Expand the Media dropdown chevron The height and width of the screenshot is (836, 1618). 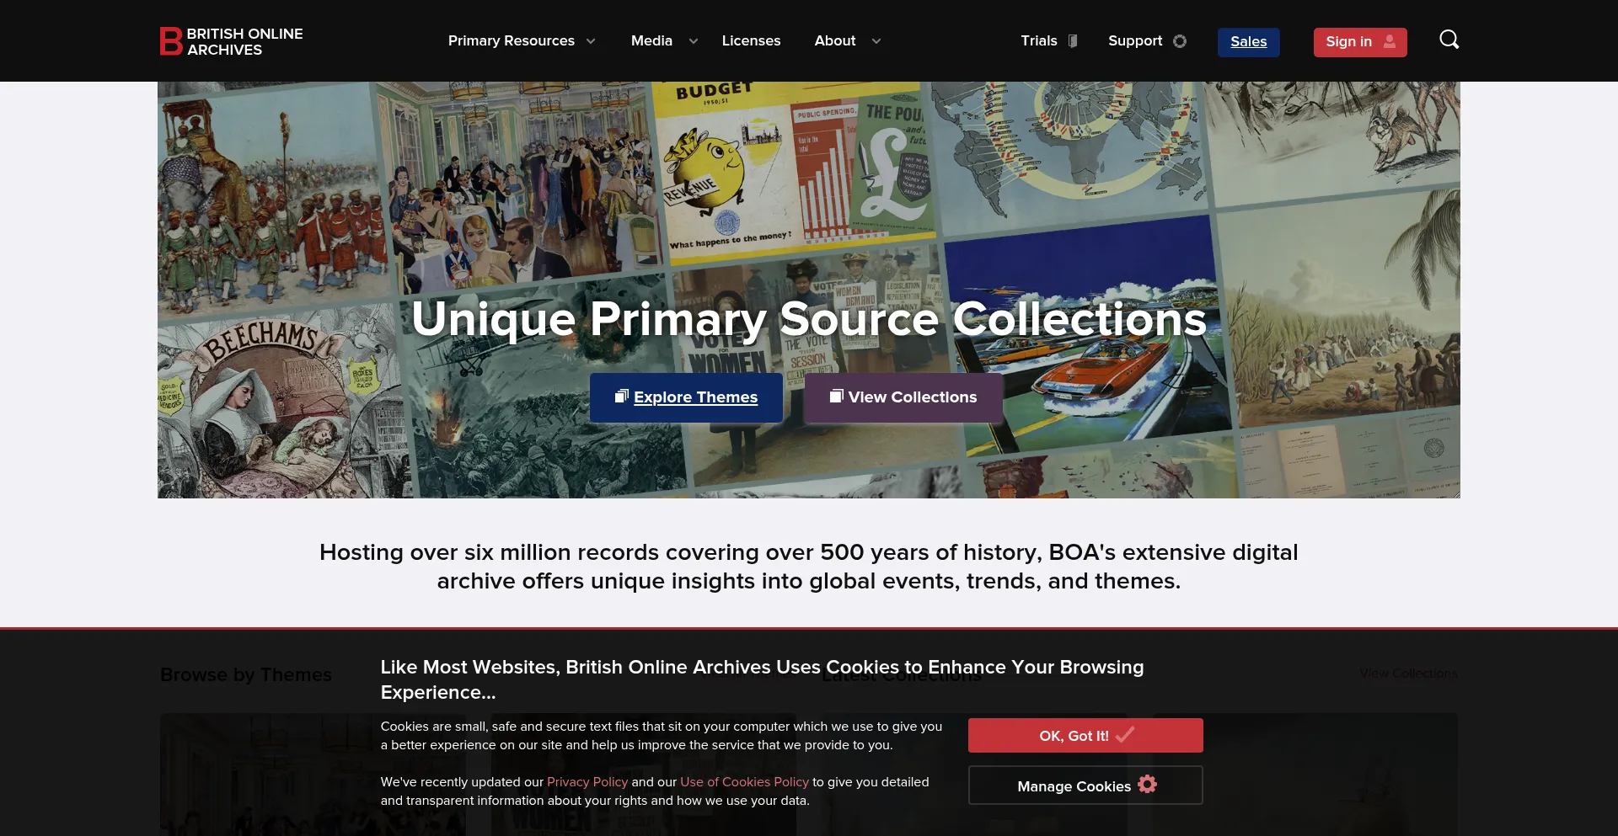point(694,41)
